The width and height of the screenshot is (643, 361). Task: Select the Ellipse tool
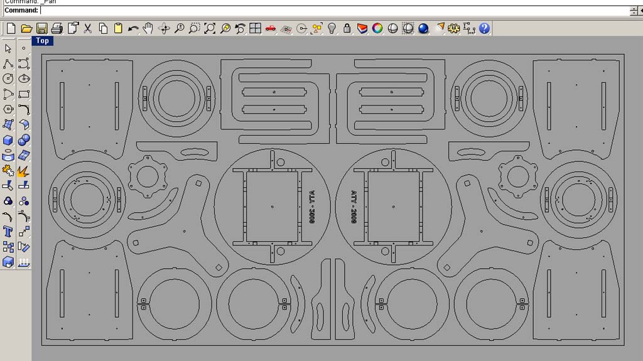pyautogui.click(x=24, y=78)
